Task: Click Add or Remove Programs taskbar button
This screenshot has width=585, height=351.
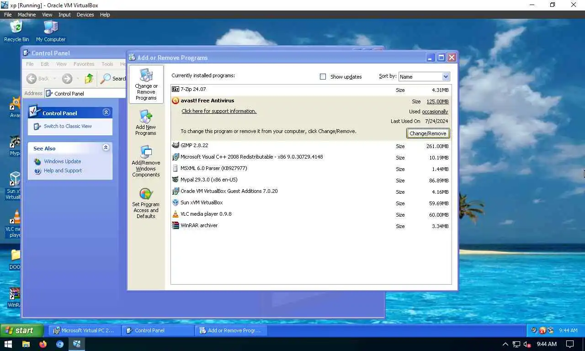Action: (231, 330)
